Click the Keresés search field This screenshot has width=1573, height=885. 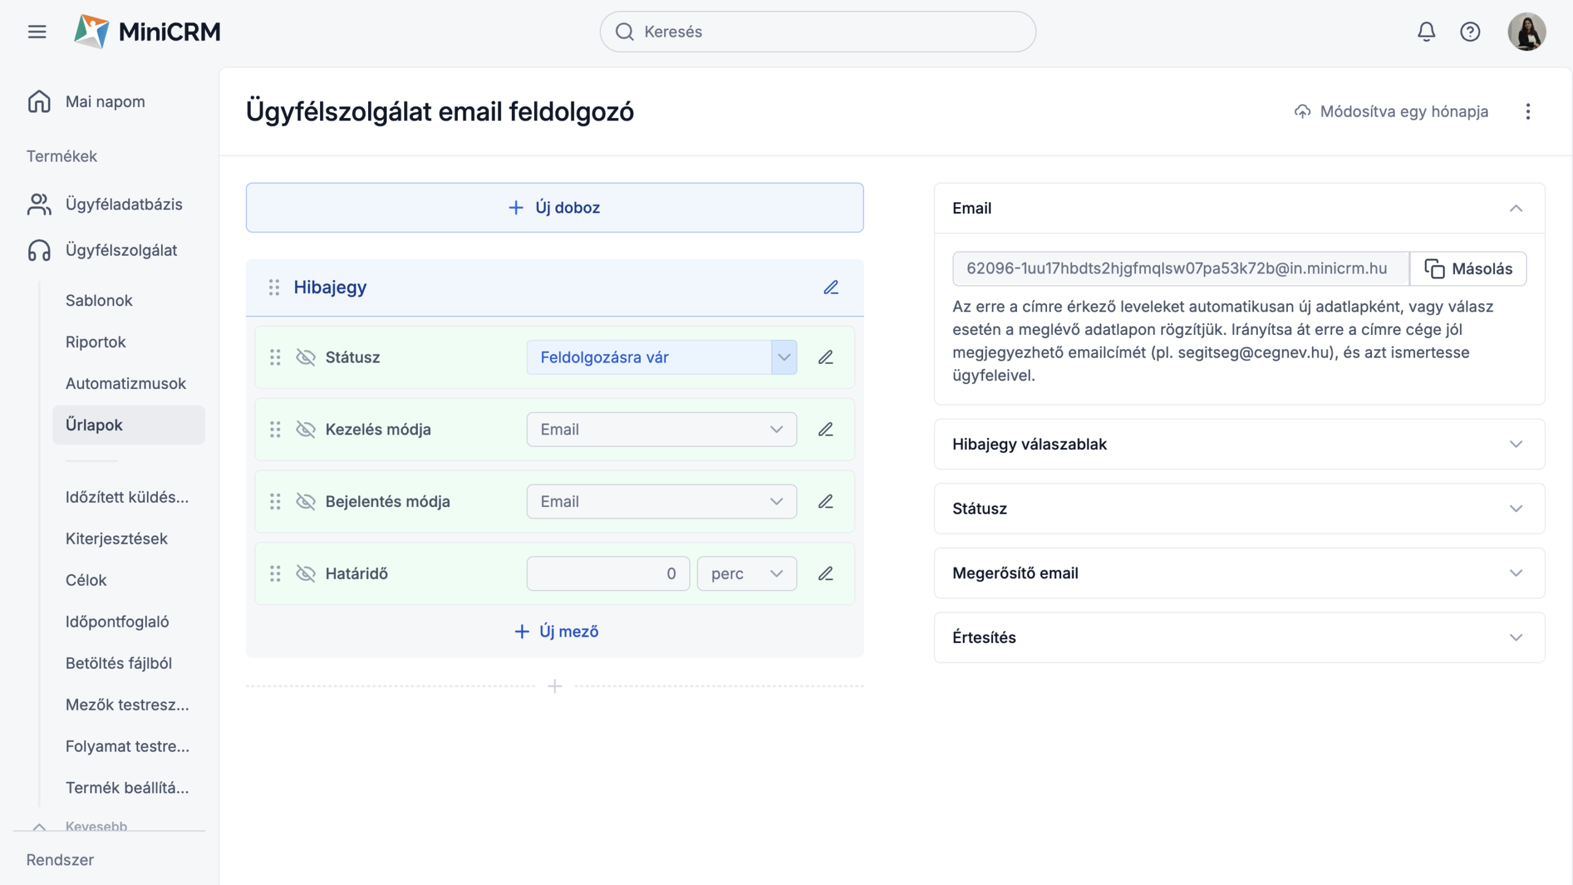coord(817,31)
